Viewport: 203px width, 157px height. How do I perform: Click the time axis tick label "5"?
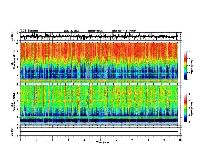click(x=100, y=140)
